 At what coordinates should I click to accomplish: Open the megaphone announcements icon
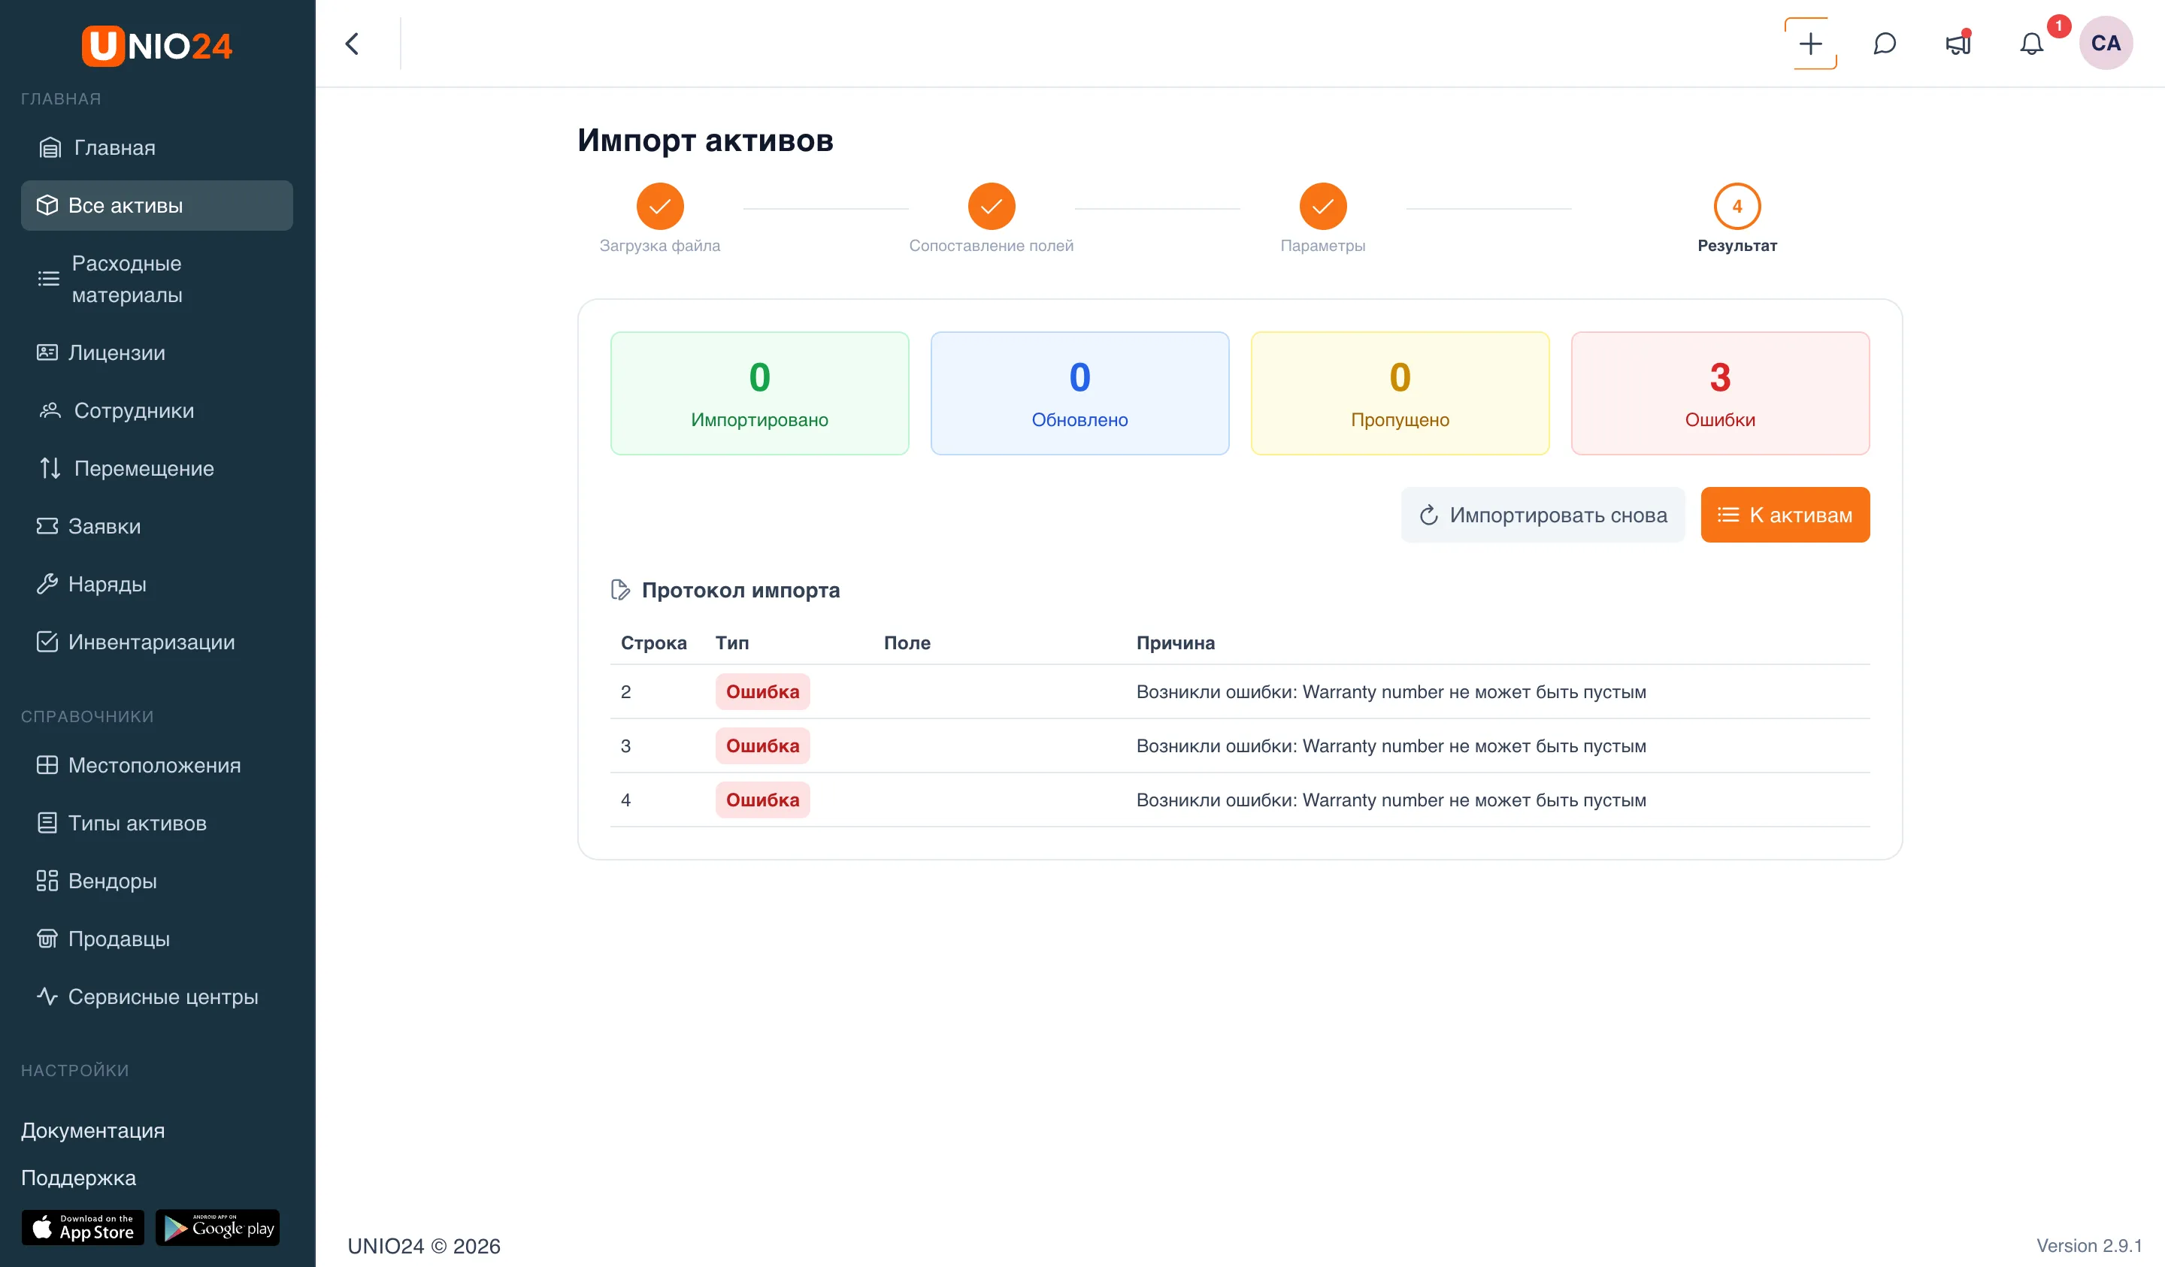(x=1958, y=44)
